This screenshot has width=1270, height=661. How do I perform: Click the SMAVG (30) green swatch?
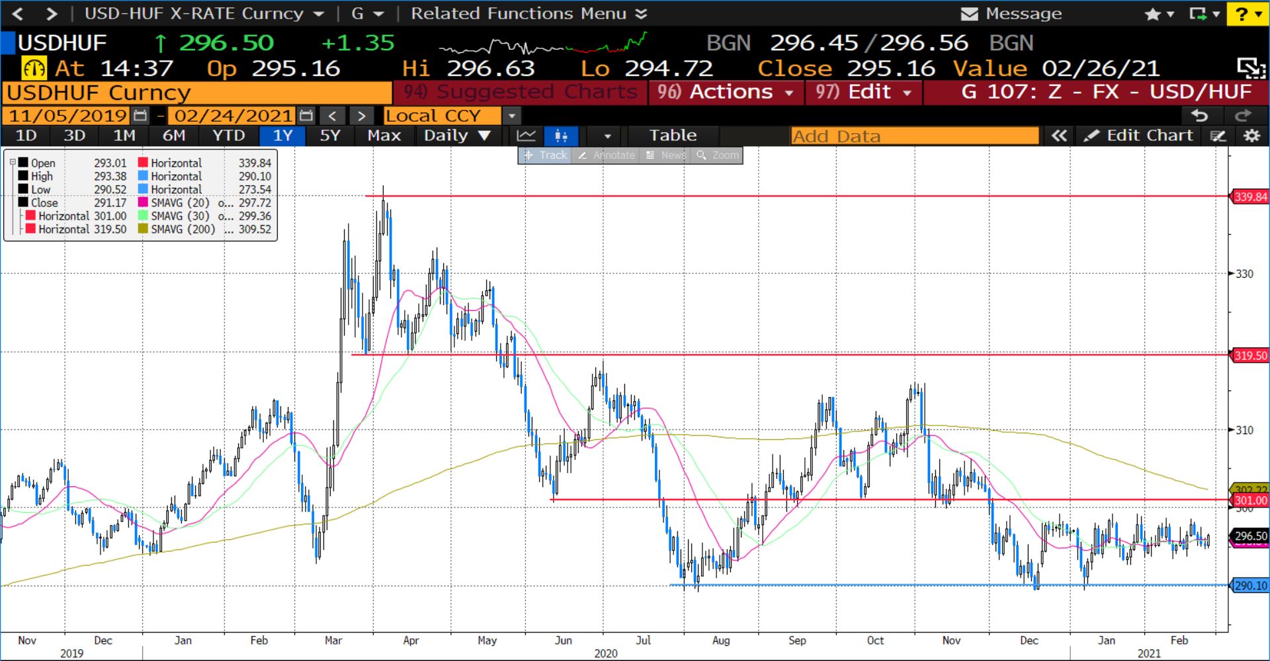pyautogui.click(x=143, y=216)
